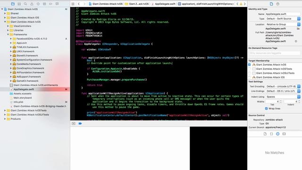The image size is (302, 170).
Task: Click the application(_:didFinishLaunchingWithOptions:) breadcrumb
Action: [206, 4]
